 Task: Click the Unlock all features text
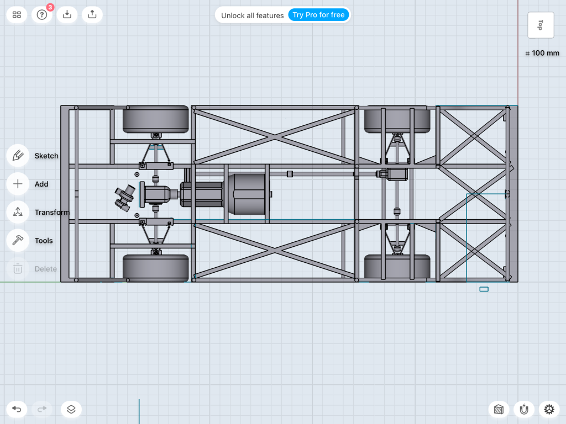point(252,15)
